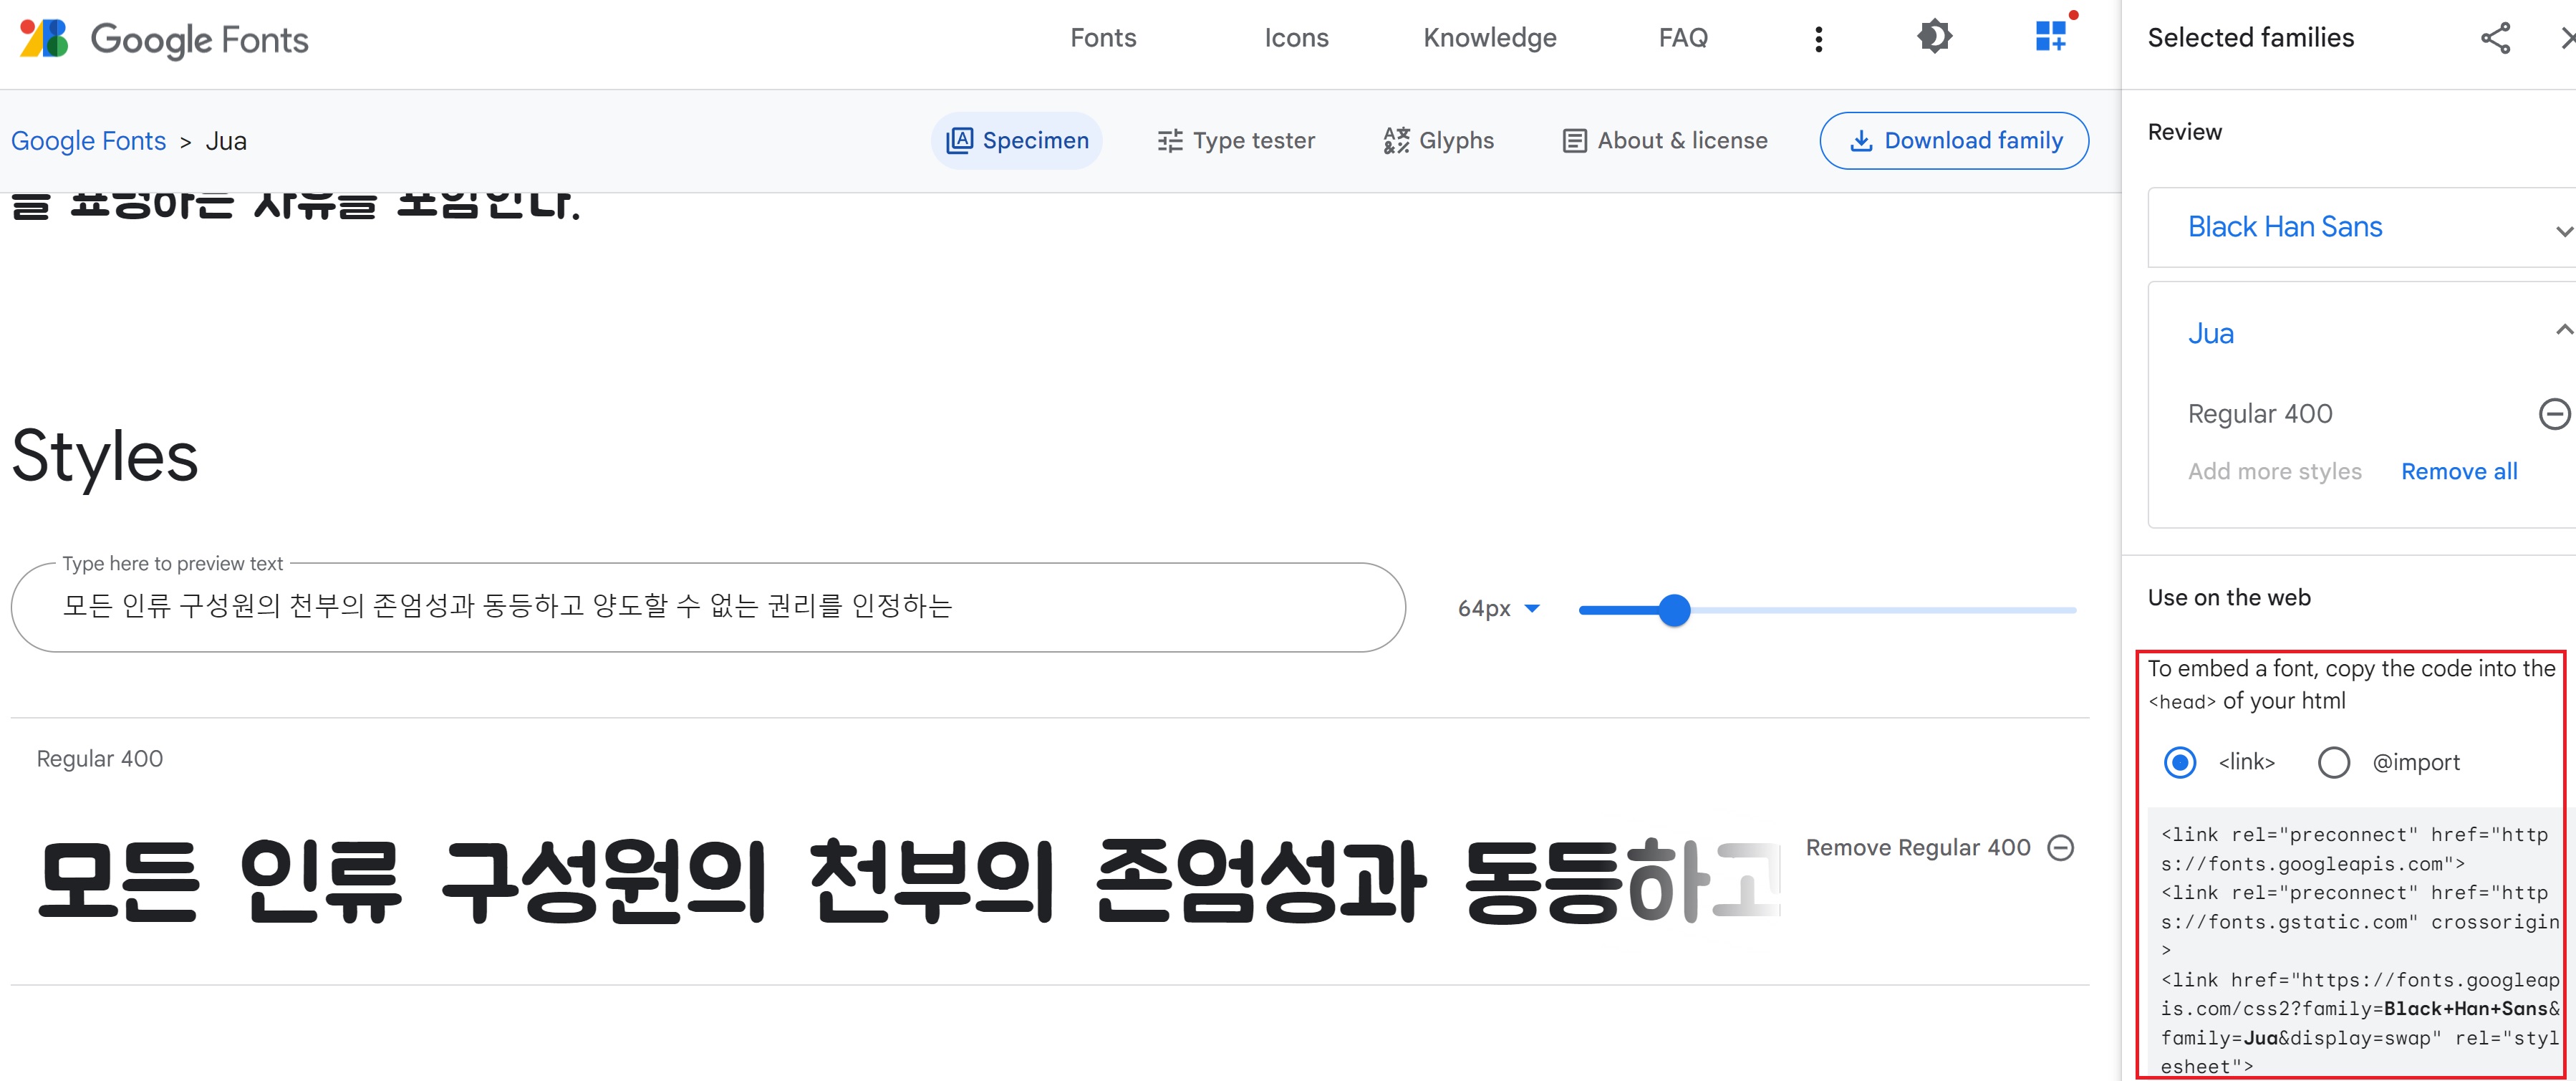Toggle the theme brightness icon
This screenshot has width=2576, height=1081.
click(1934, 37)
